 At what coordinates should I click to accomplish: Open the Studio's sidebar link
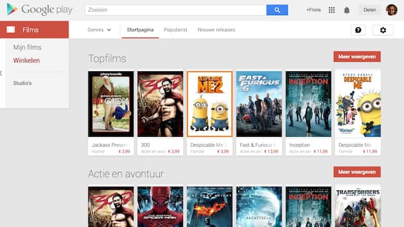point(23,83)
